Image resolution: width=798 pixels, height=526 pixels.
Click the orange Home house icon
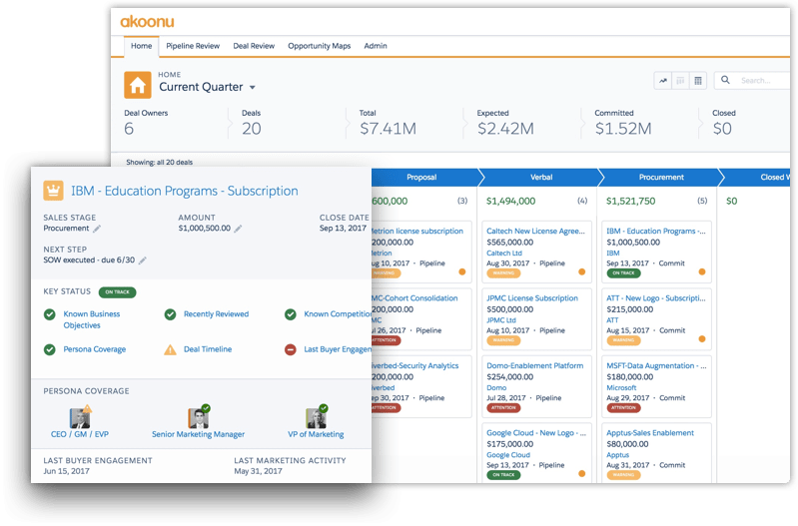[138, 85]
